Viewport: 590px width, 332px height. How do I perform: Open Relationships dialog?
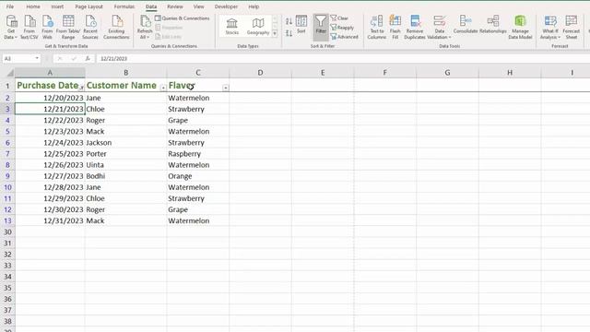click(x=493, y=25)
